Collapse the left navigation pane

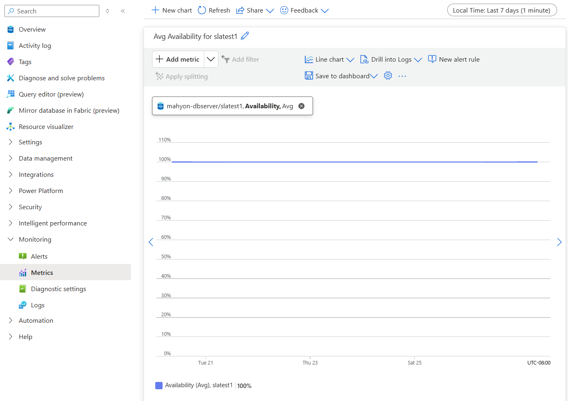(x=123, y=11)
